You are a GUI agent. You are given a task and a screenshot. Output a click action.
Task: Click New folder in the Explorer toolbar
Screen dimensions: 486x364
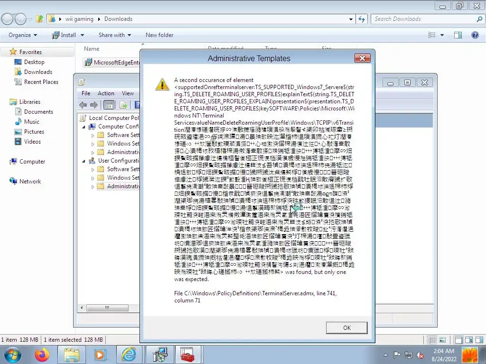[159, 35]
